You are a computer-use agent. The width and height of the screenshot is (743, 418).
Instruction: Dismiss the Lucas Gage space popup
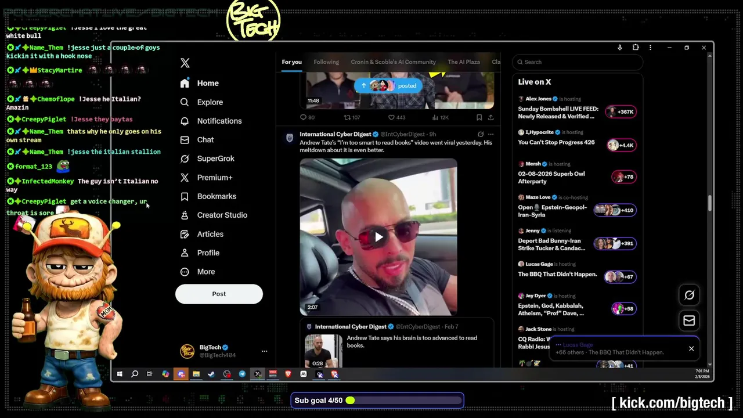(x=691, y=349)
